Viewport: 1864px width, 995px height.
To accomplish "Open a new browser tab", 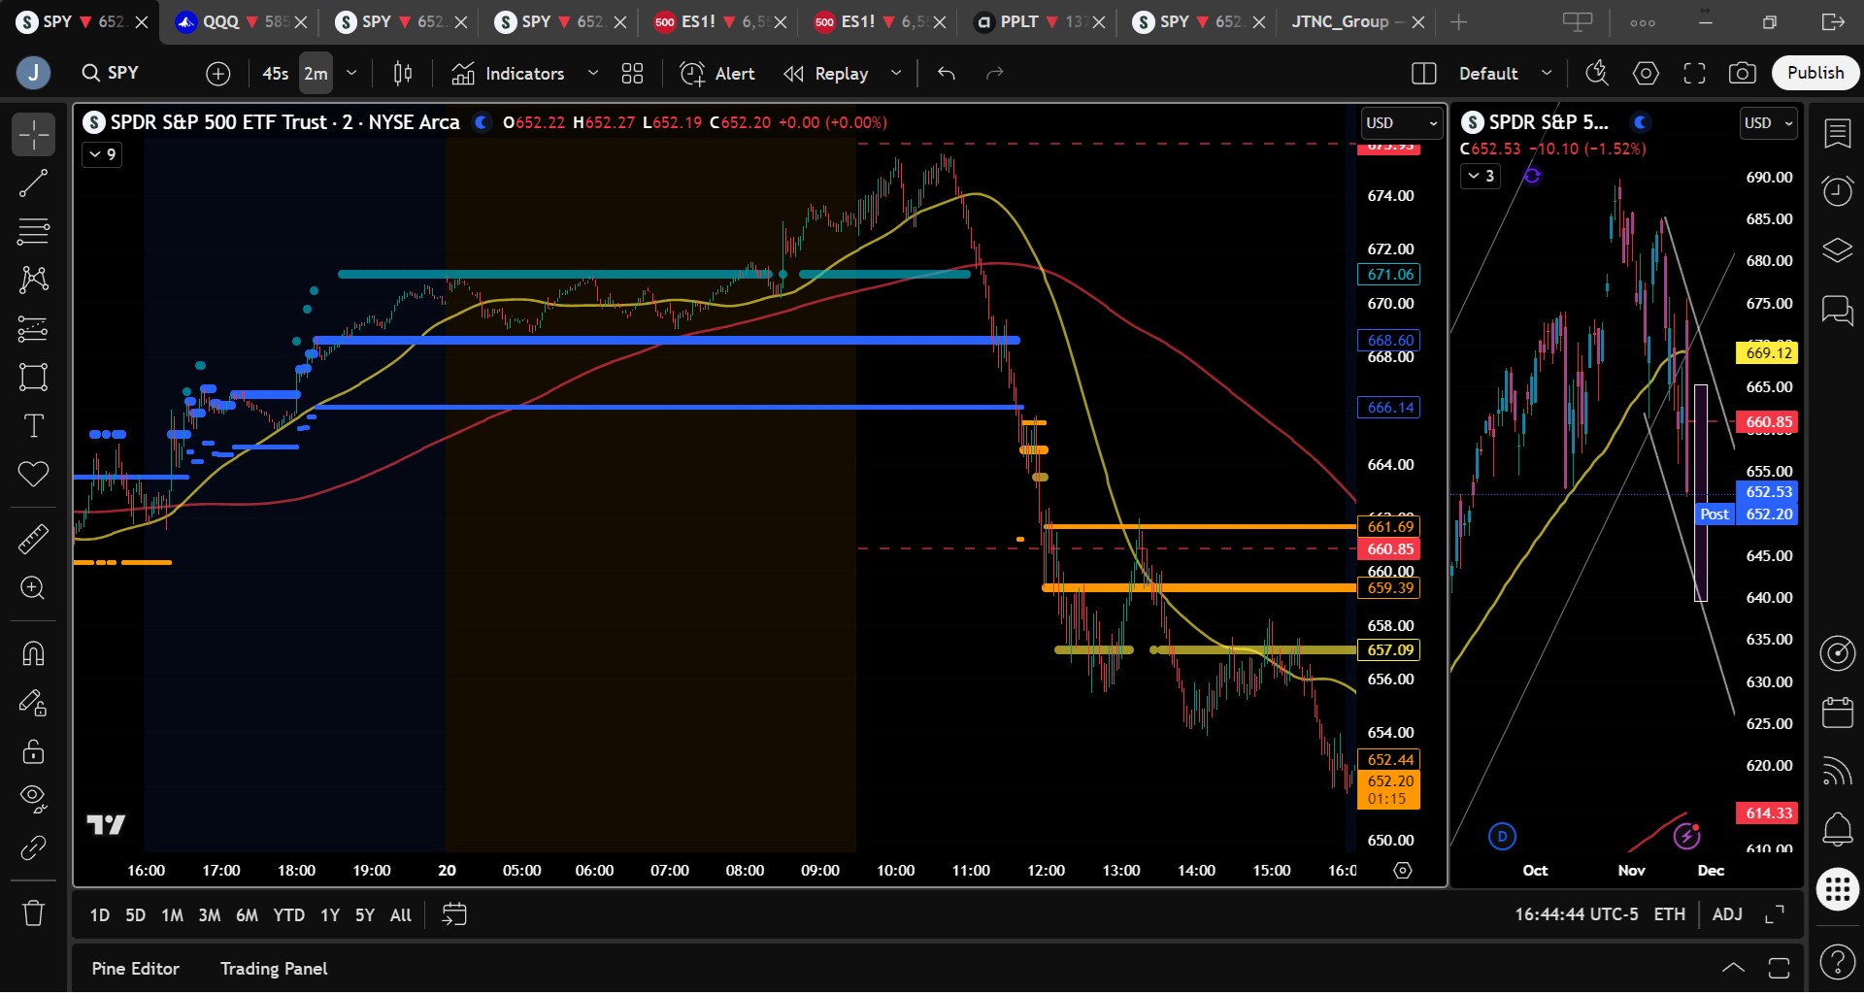I will click(x=1458, y=21).
